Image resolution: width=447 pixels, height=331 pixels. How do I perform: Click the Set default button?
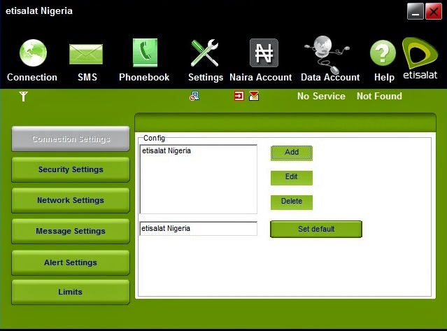coord(316,229)
